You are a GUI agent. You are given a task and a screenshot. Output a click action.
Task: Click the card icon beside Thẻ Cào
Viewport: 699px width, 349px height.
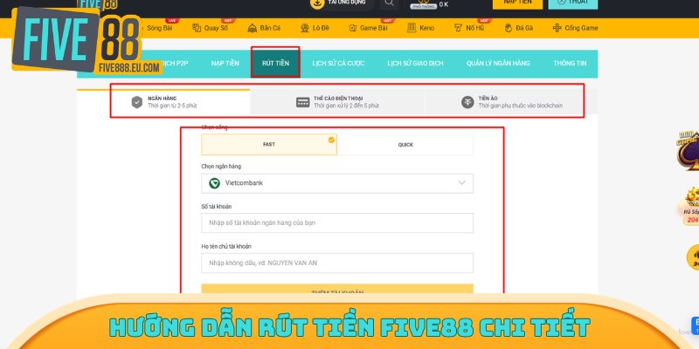(x=302, y=102)
